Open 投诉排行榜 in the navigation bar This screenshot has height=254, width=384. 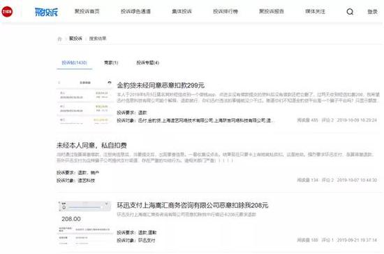226,11
